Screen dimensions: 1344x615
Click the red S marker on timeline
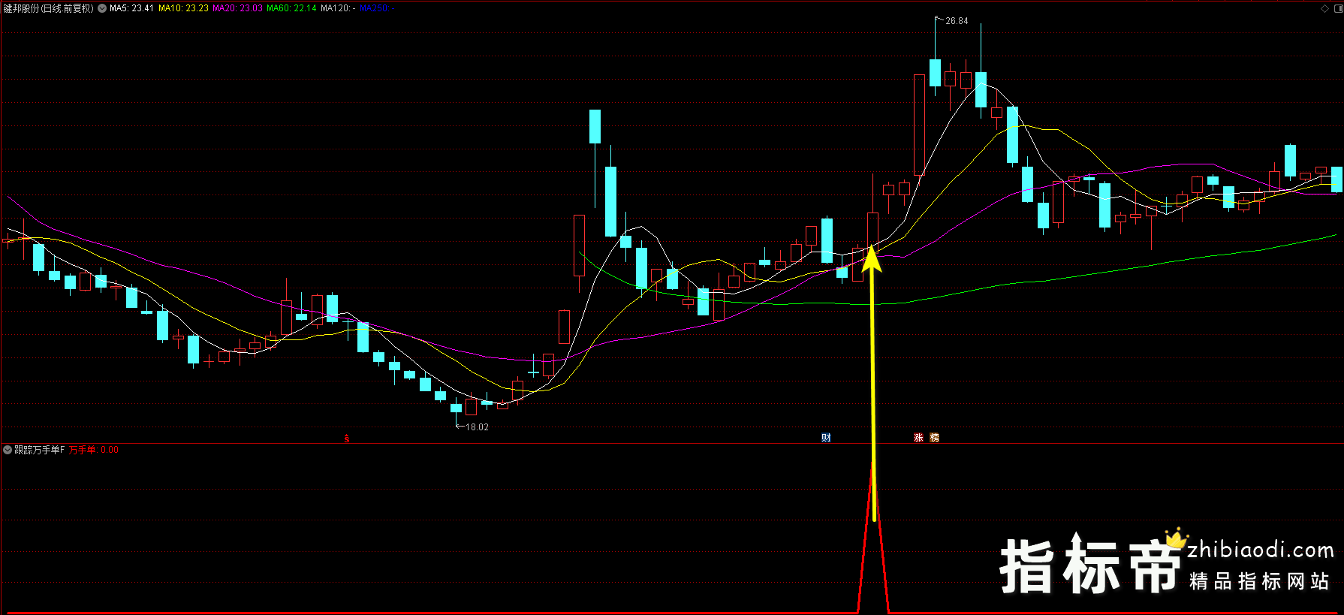346,439
